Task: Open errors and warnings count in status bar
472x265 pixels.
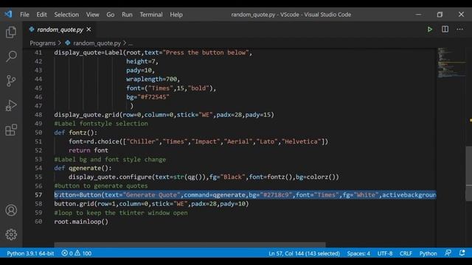Action: (77, 253)
